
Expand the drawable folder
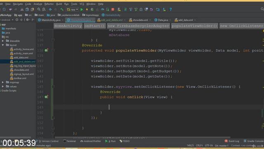pyautogui.click(x=3, y=41)
